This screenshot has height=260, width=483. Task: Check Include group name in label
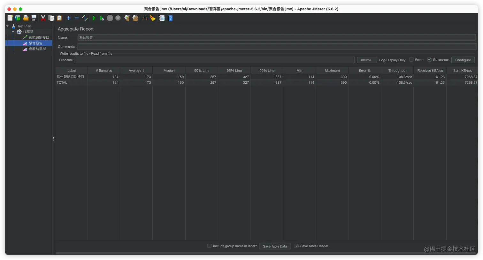(209, 246)
